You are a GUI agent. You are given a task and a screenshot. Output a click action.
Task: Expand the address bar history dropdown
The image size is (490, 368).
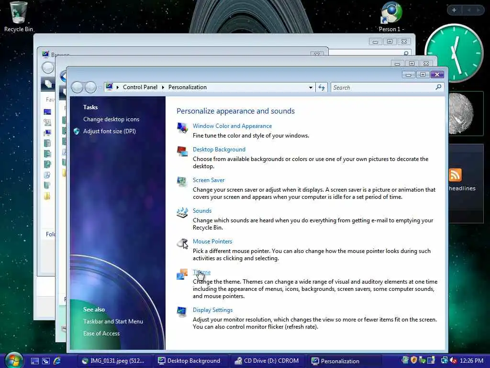pyautogui.click(x=311, y=87)
